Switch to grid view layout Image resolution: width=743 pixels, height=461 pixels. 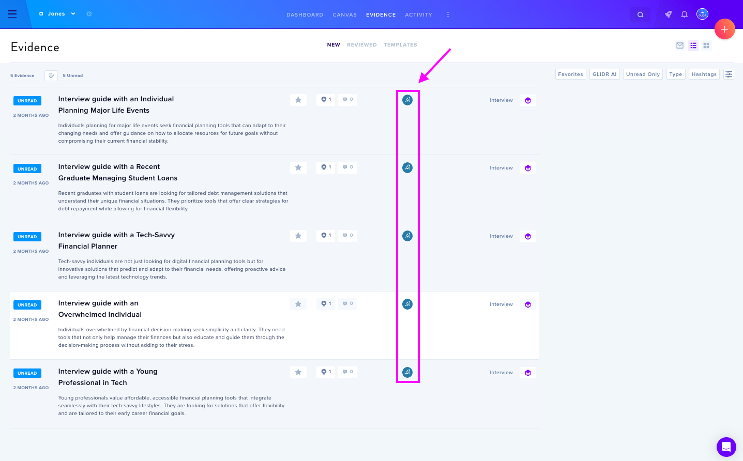click(x=706, y=45)
